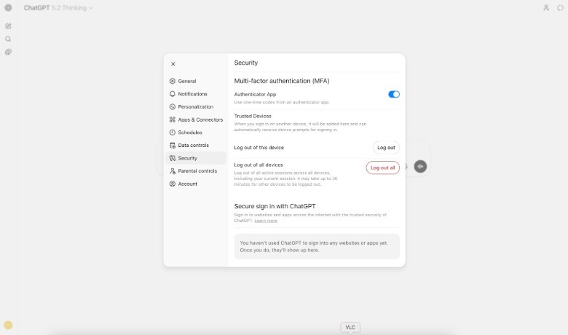This screenshot has width=568, height=335.
Task: Click the Notifications bell icon
Action: 173,94
